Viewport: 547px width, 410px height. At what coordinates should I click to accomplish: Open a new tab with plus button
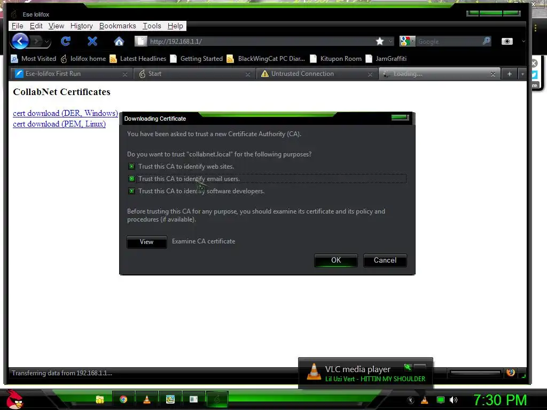pos(509,74)
